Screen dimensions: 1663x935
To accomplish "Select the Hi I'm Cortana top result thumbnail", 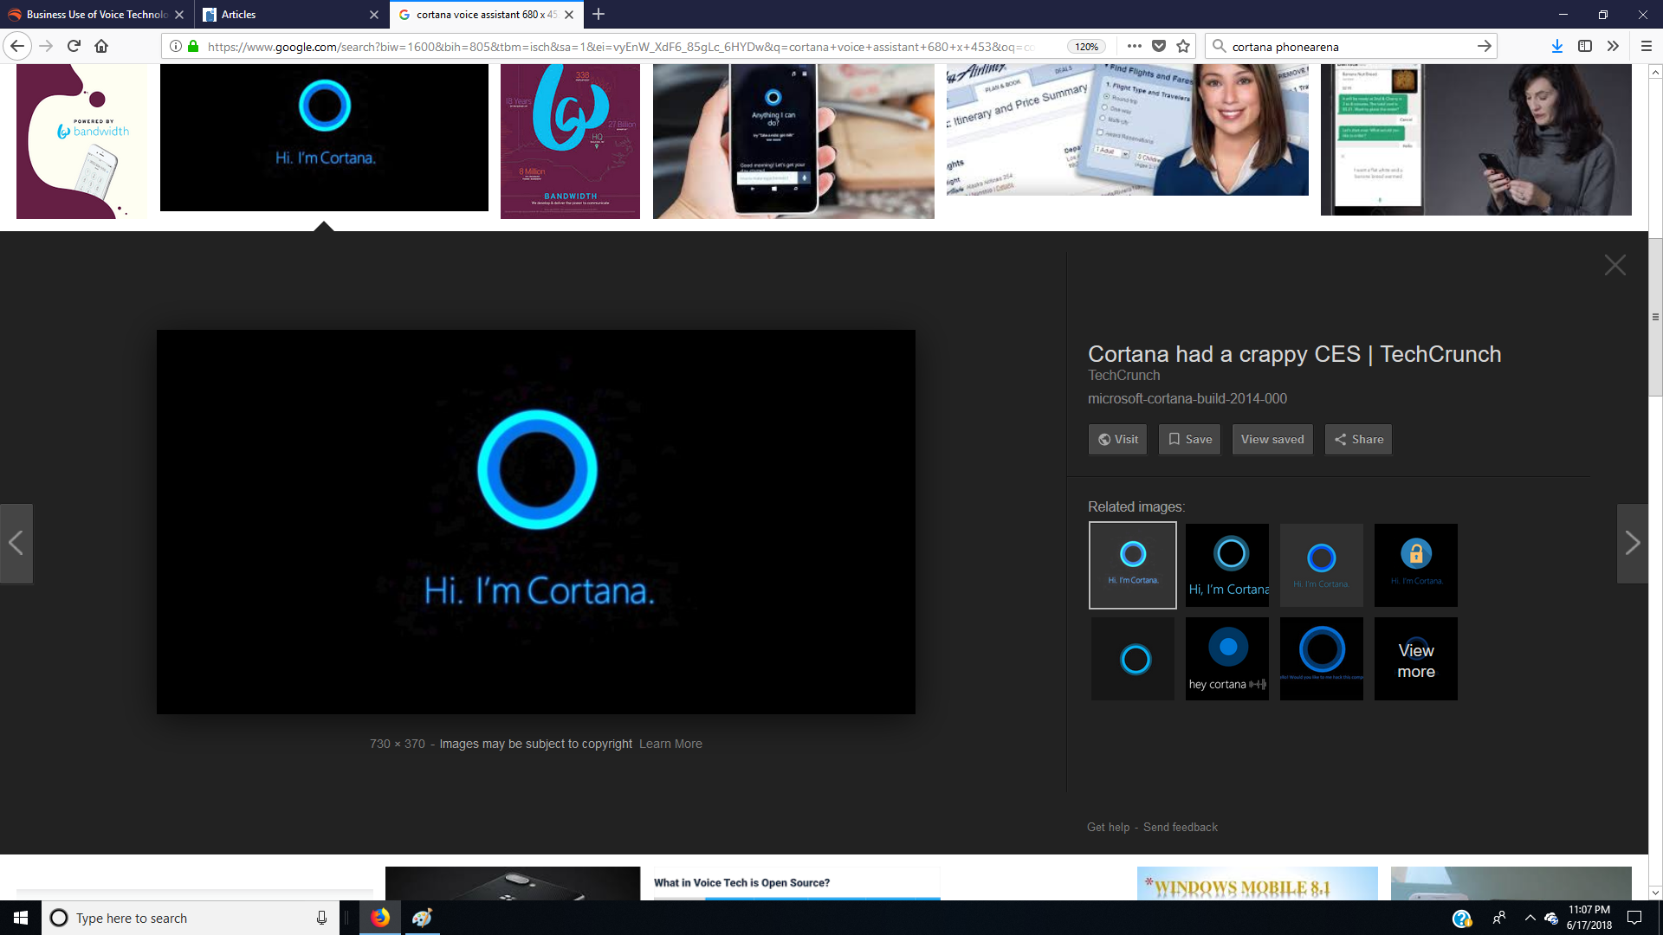I will (x=324, y=138).
